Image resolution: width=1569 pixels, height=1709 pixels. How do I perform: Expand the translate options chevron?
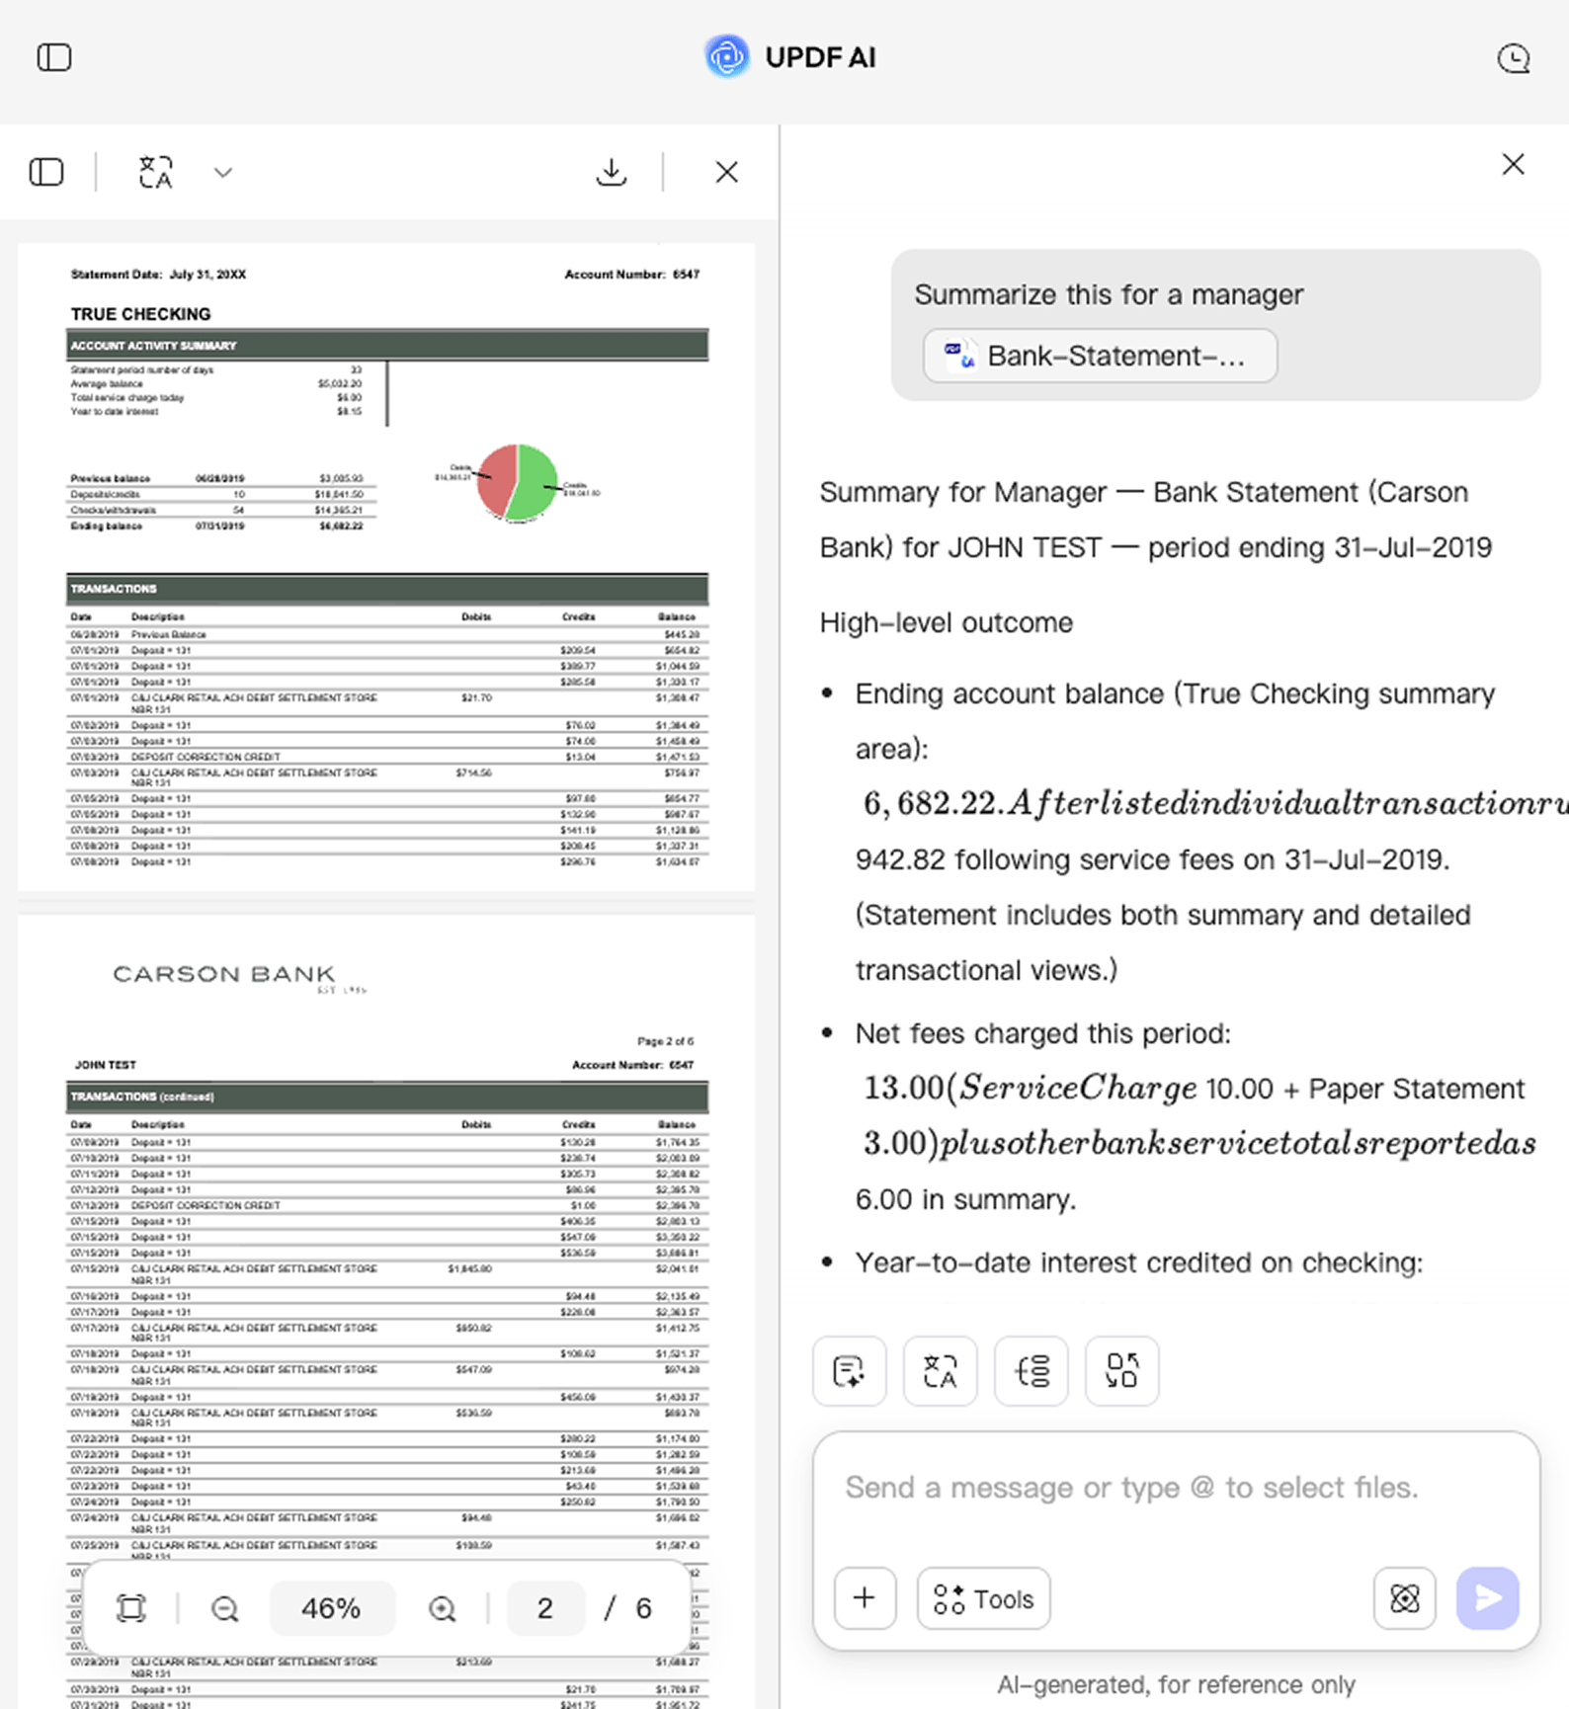(223, 172)
